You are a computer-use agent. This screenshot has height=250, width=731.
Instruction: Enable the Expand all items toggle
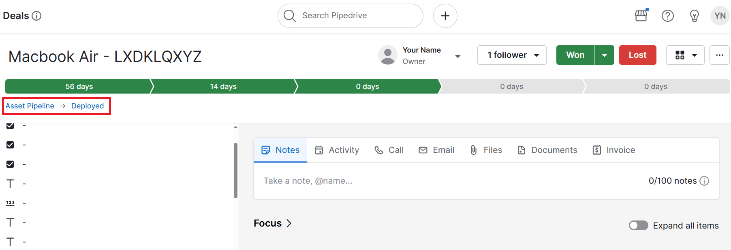639,225
